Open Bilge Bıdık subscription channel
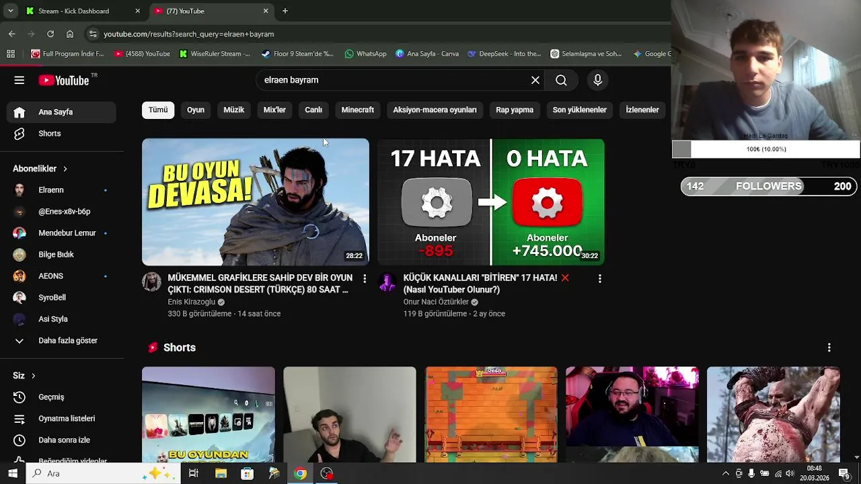 coord(61,255)
